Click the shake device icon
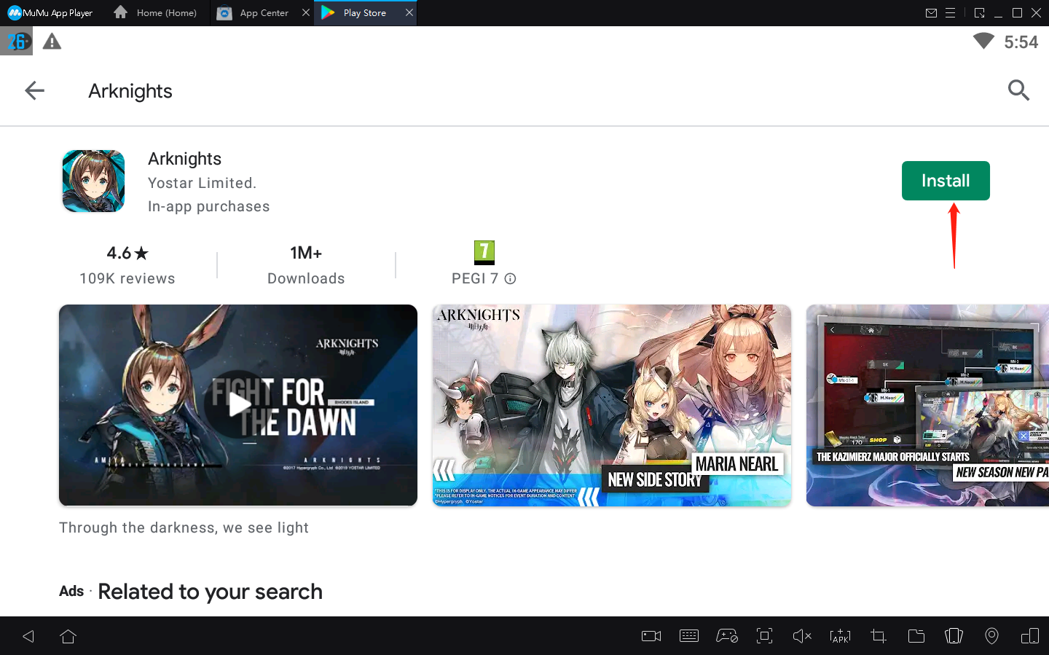Image resolution: width=1049 pixels, height=655 pixels. (x=954, y=636)
